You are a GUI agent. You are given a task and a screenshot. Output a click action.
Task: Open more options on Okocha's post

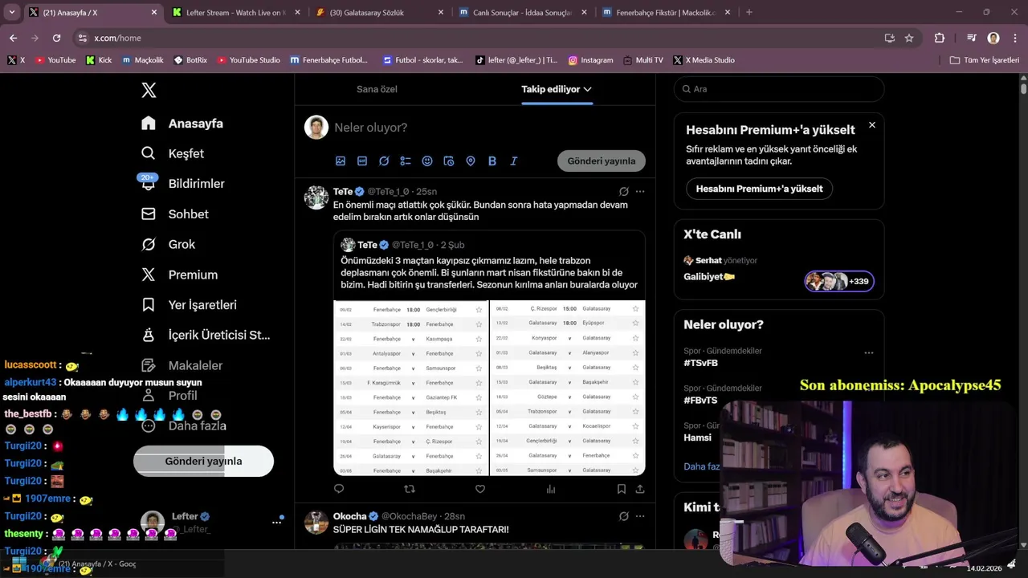[640, 516]
